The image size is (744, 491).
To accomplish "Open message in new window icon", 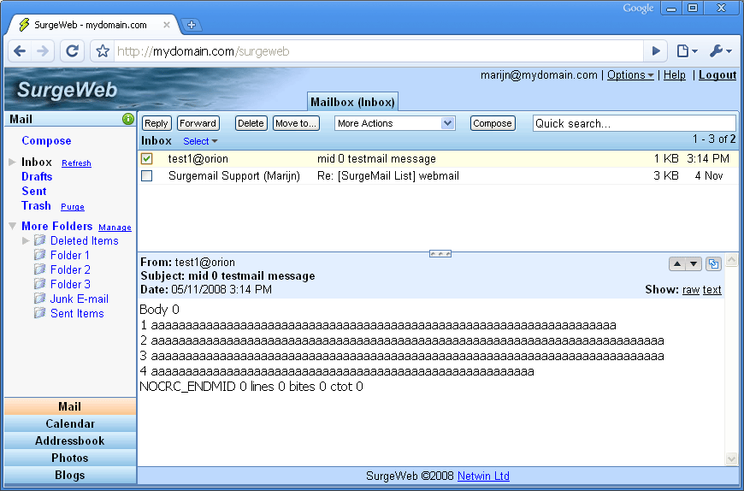I will (x=714, y=264).
